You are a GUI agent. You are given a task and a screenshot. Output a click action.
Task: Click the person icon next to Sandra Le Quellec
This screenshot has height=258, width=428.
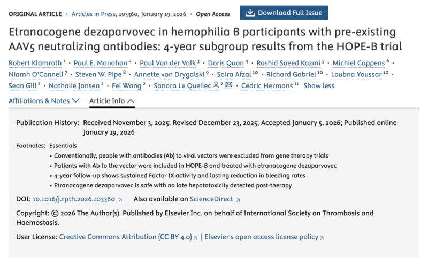click(x=215, y=85)
